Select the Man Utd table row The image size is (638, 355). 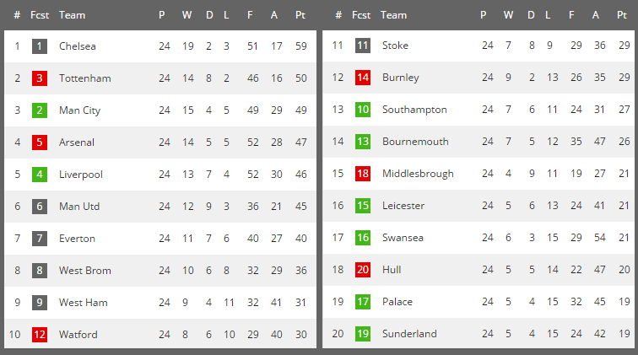click(x=160, y=207)
